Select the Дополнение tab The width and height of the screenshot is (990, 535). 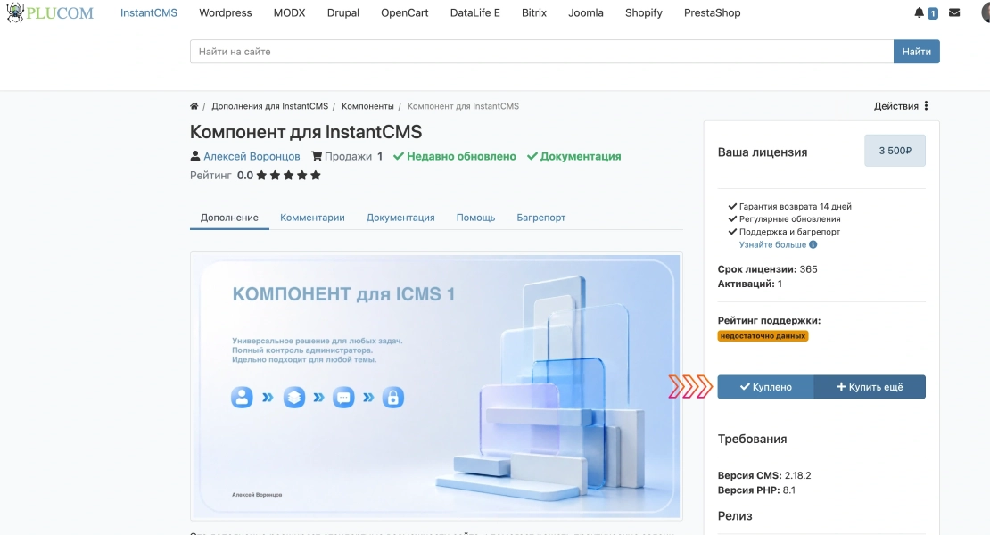pos(229,218)
